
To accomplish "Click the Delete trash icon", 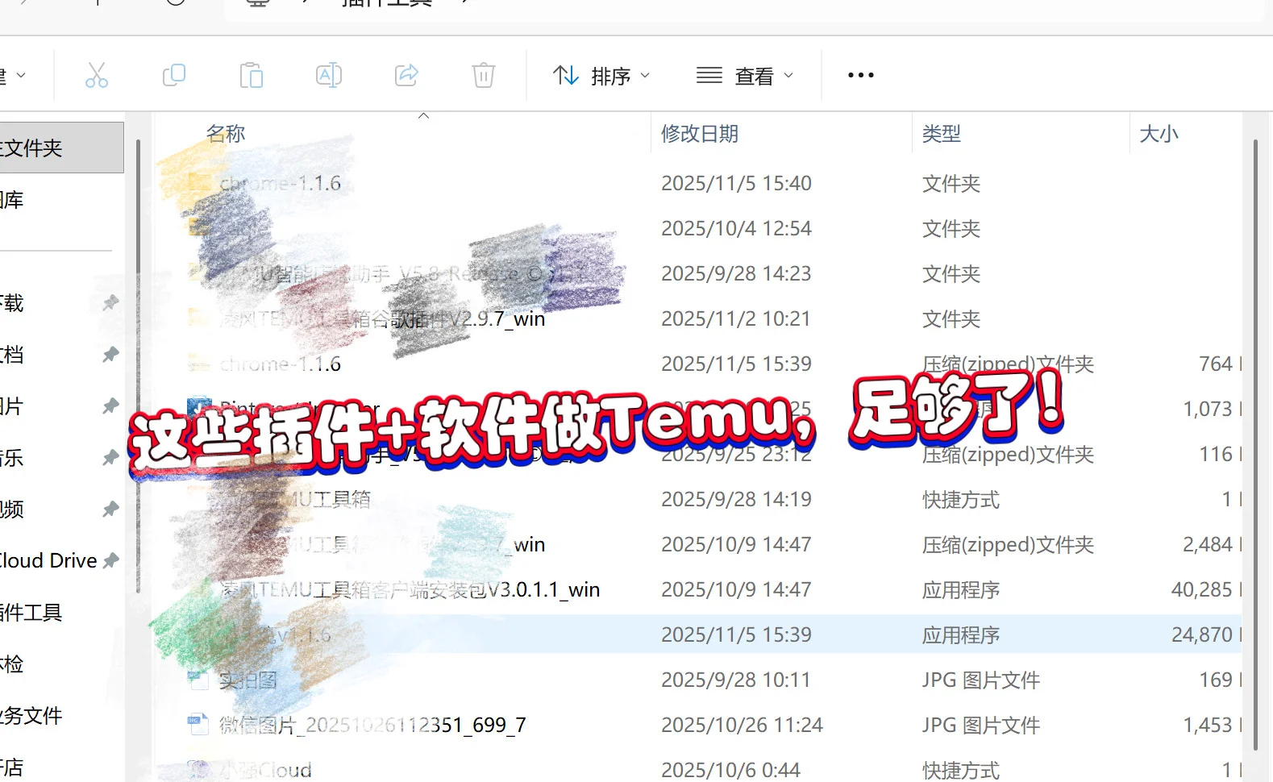I will (x=484, y=75).
